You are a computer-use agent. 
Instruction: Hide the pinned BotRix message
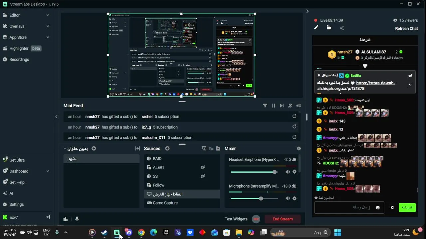[410, 76]
